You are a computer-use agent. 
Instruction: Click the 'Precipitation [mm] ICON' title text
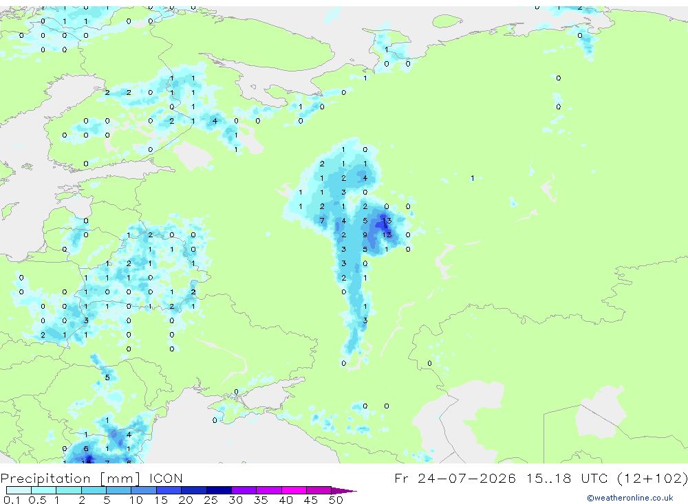[92, 478]
